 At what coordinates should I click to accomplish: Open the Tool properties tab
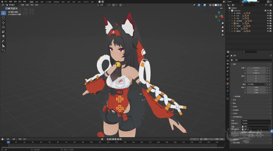tap(228, 56)
